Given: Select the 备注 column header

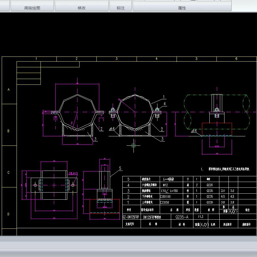Looking at the screenshot, I should click(x=247, y=210).
